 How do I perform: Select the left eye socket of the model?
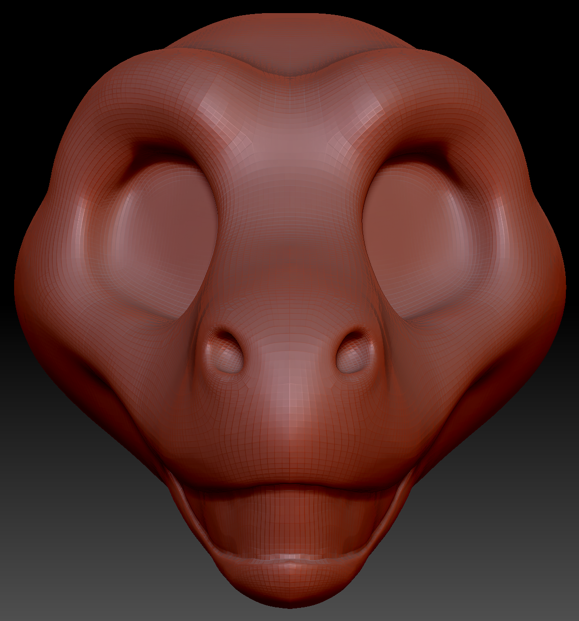(162, 239)
